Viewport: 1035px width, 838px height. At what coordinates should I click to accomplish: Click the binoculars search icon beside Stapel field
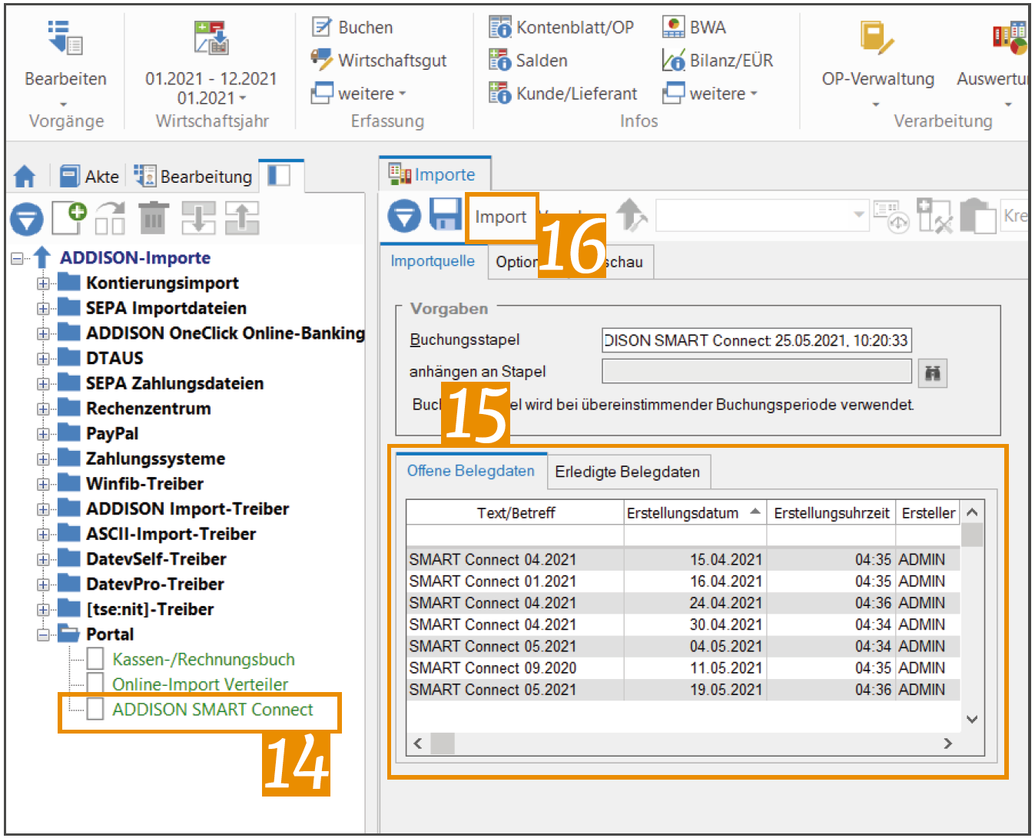[x=932, y=373]
